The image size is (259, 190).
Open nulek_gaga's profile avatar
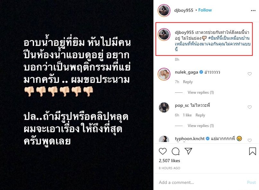point(164,74)
